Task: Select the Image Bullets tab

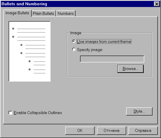Action: 17,13
